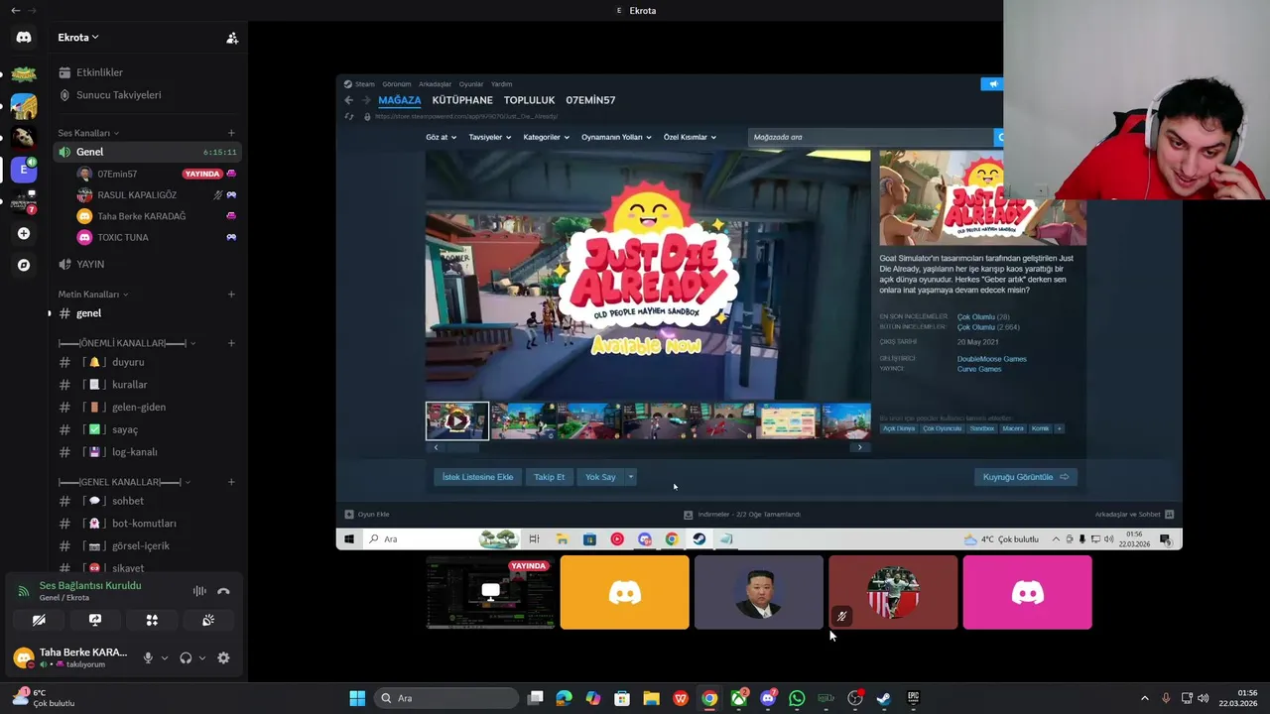Add a channel to Ses Kanalları
This screenshot has width=1270, height=714.
coord(231,133)
